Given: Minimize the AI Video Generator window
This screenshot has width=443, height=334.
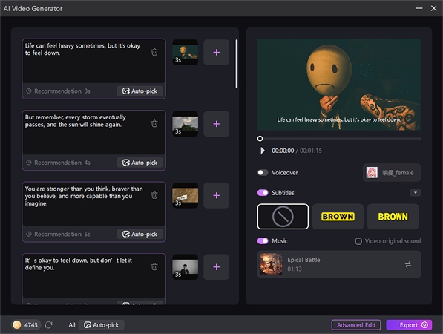Looking at the screenshot, I should (419, 8).
